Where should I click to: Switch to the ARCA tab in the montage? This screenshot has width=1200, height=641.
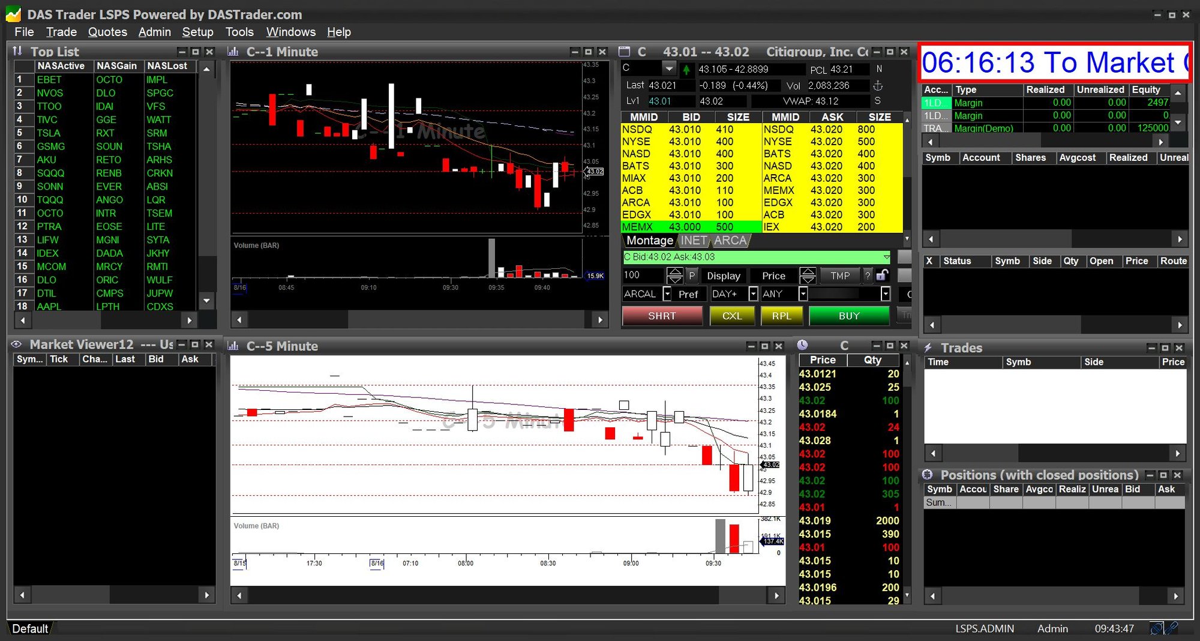[x=730, y=240]
